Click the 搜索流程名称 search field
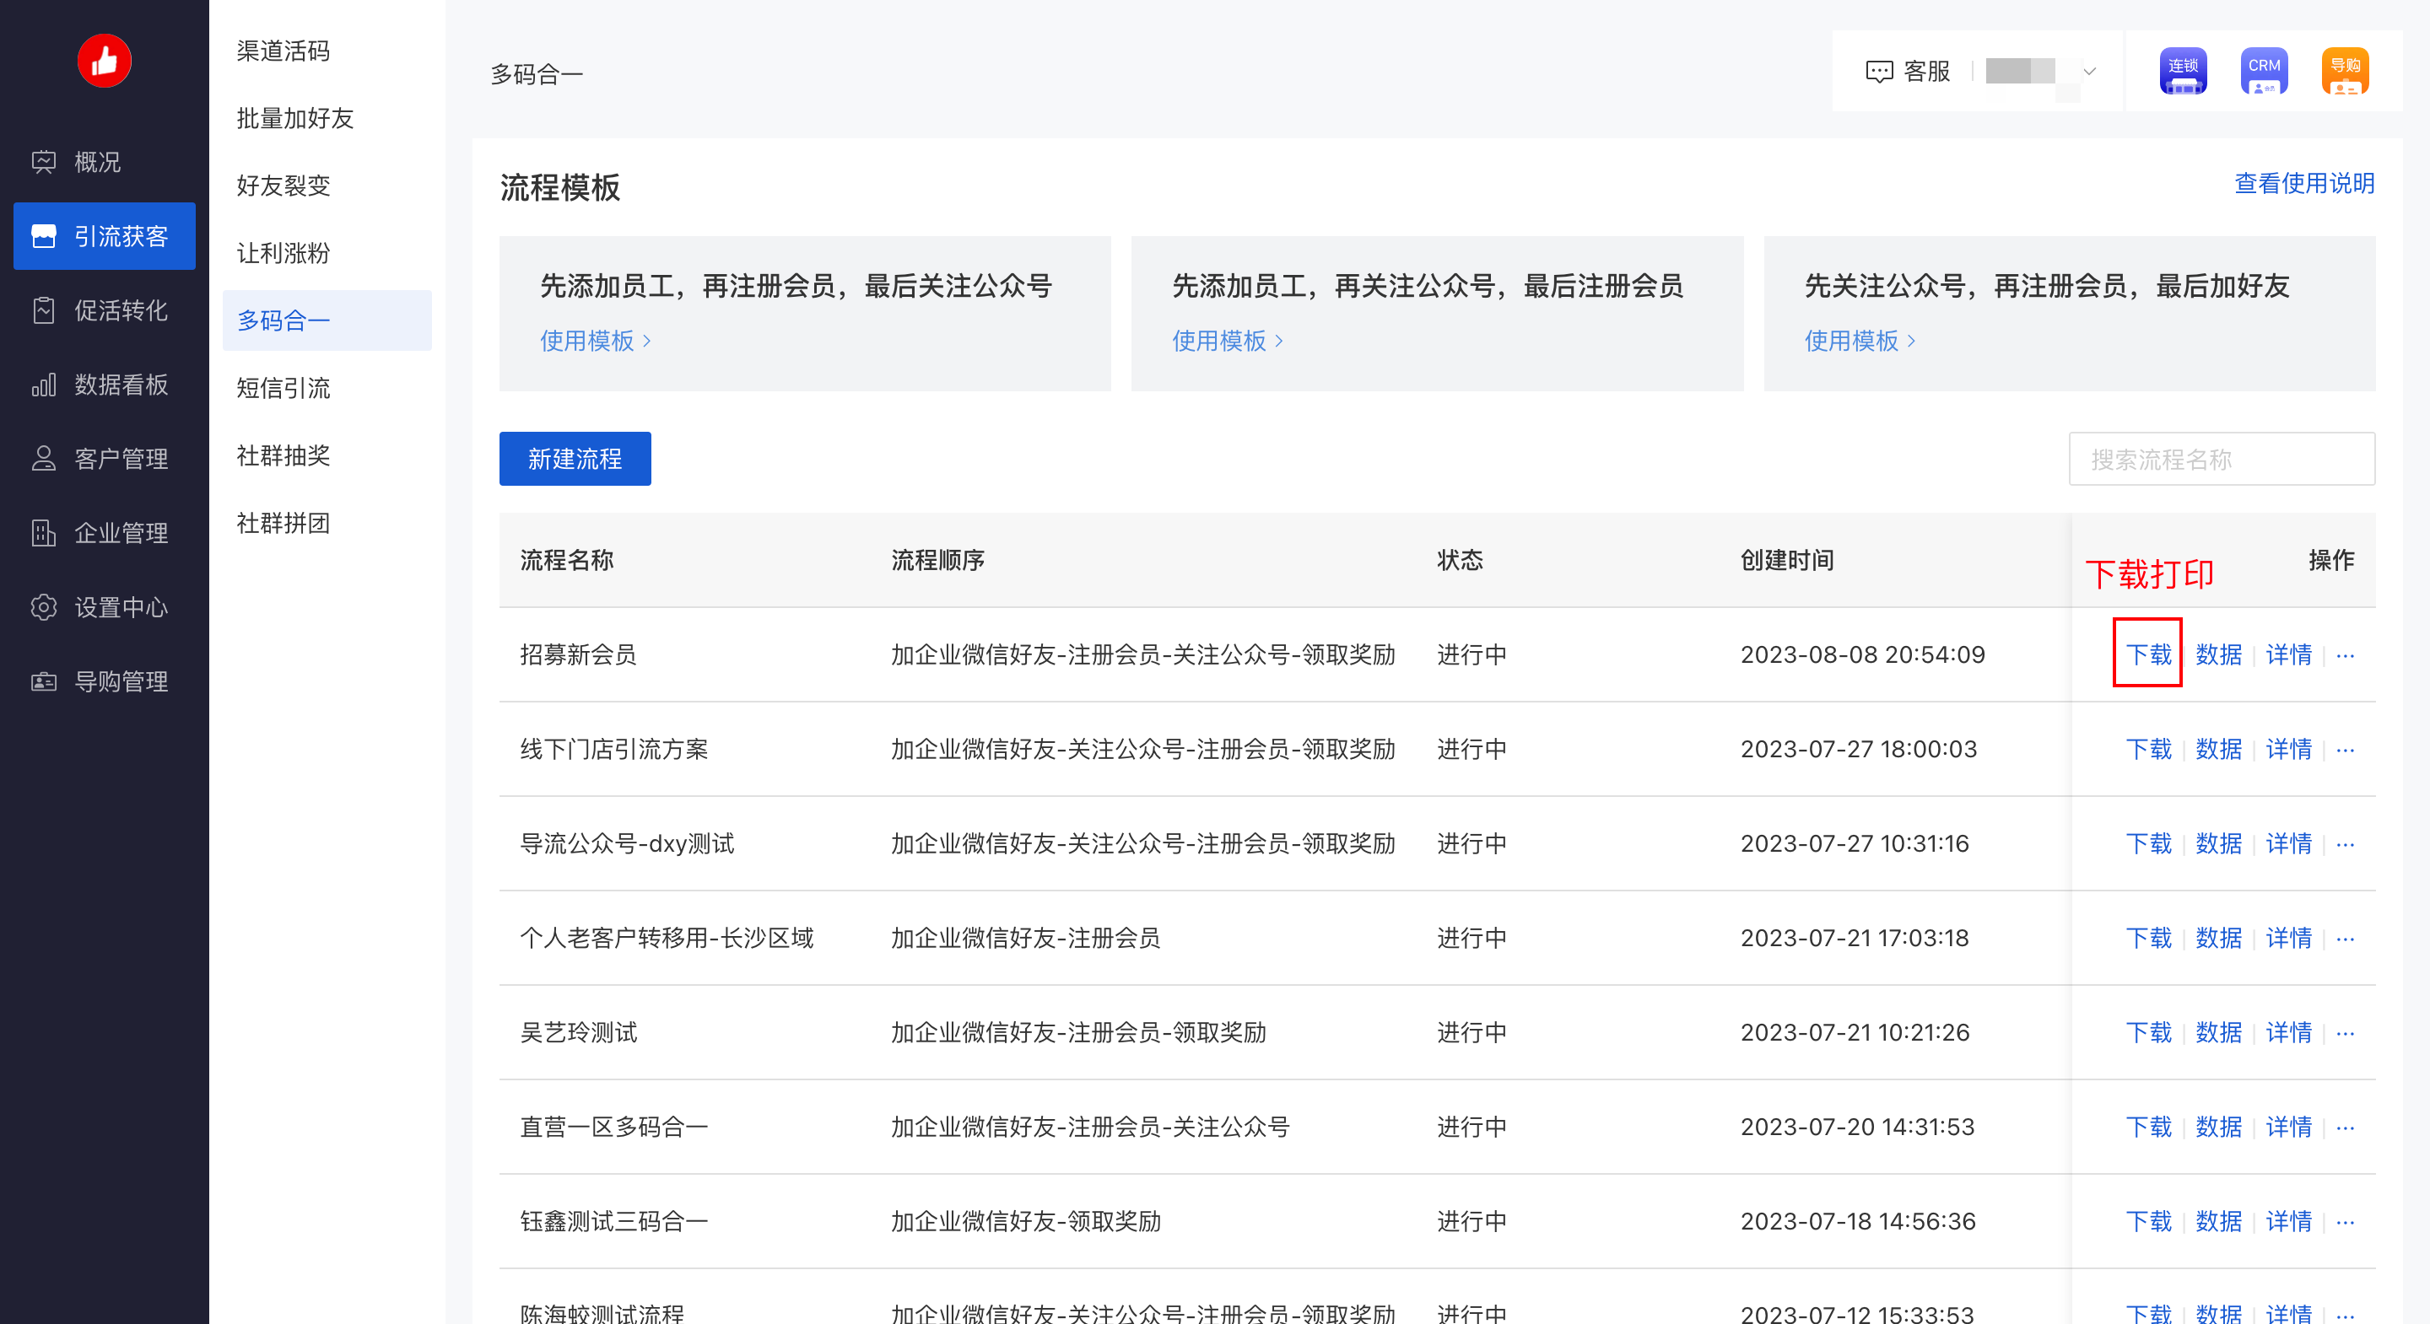The height and width of the screenshot is (1324, 2430). tap(2221, 460)
